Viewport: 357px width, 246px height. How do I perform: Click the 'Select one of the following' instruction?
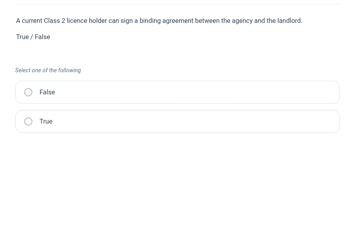coord(48,70)
